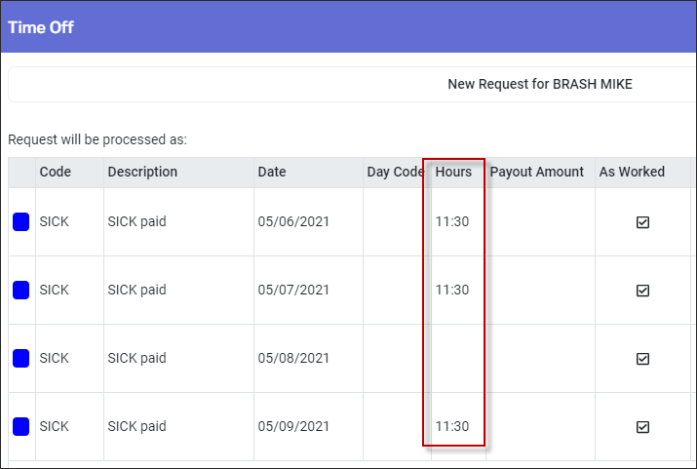Click the New Request for BRASH MIKE banner
The width and height of the screenshot is (697, 469).
[x=352, y=84]
